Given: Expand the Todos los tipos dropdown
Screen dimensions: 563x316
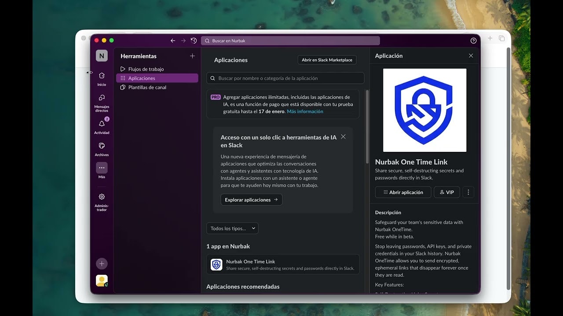Looking at the screenshot, I should [x=232, y=228].
